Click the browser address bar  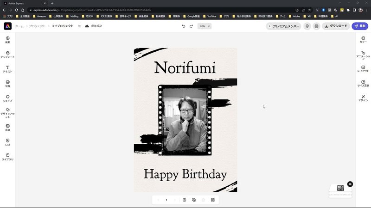point(161,10)
